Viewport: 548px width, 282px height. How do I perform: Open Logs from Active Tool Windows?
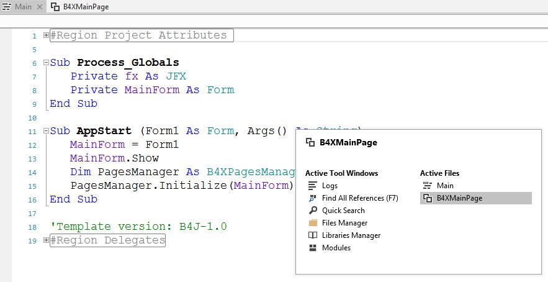pos(330,186)
